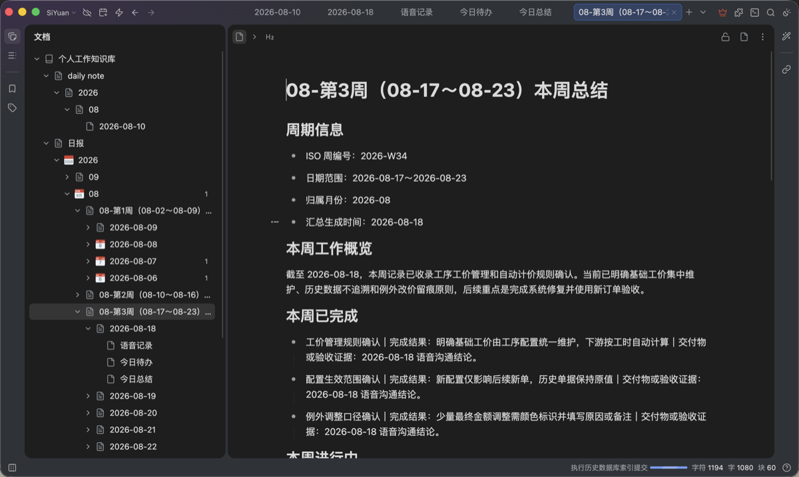The width and height of the screenshot is (799, 477).
Task: Click the document title heading
Action: pyautogui.click(x=447, y=90)
